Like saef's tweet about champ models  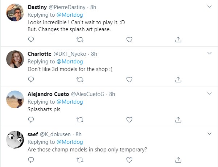click(x=129, y=160)
